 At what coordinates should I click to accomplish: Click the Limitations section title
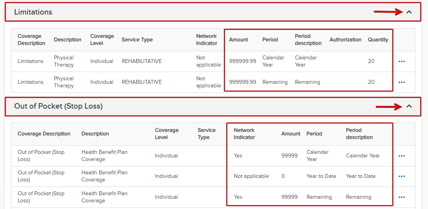click(x=33, y=12)
